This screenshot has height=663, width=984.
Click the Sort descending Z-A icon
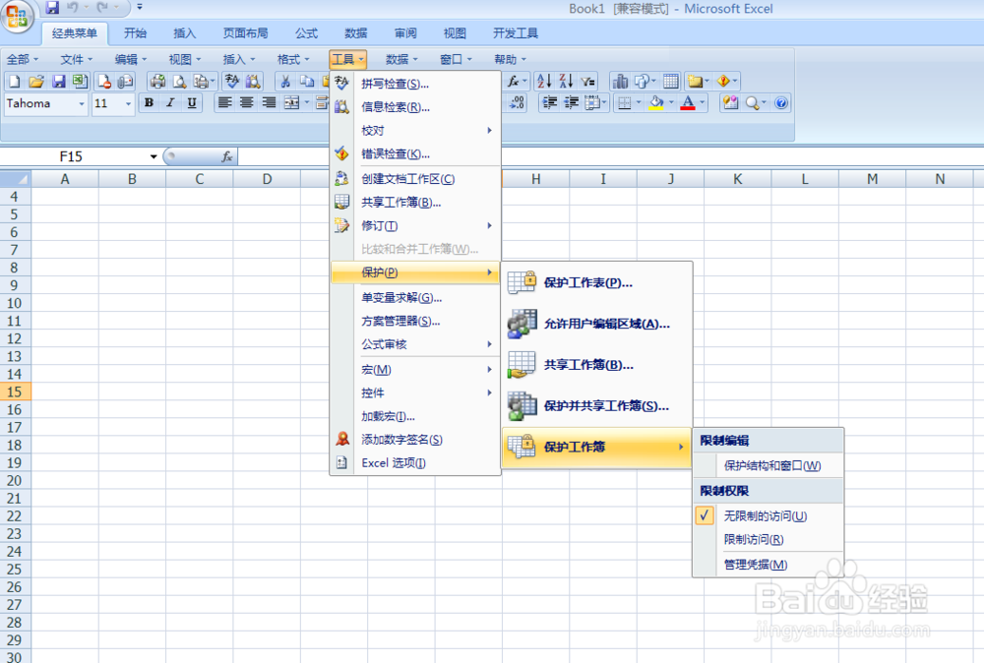point(566,81)
